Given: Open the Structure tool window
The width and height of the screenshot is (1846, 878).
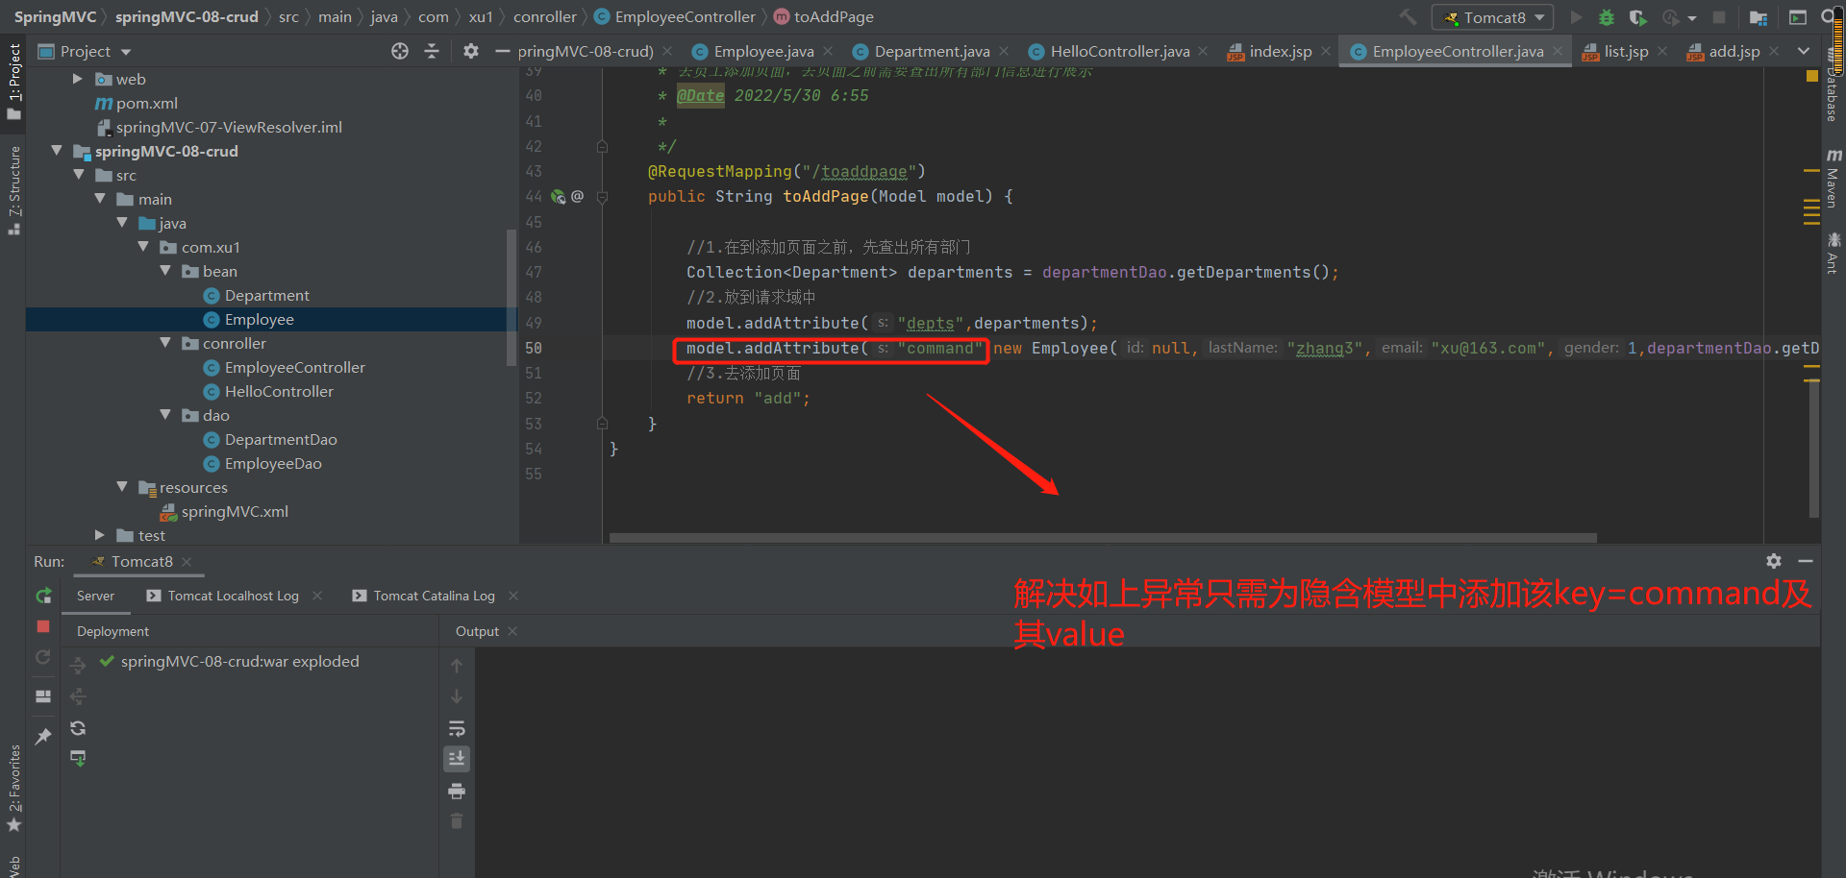Looking at the screenshot, I should tap(13, 189).
